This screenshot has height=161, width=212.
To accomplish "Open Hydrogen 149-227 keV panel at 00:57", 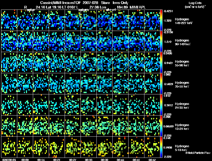I will (152, 20).
